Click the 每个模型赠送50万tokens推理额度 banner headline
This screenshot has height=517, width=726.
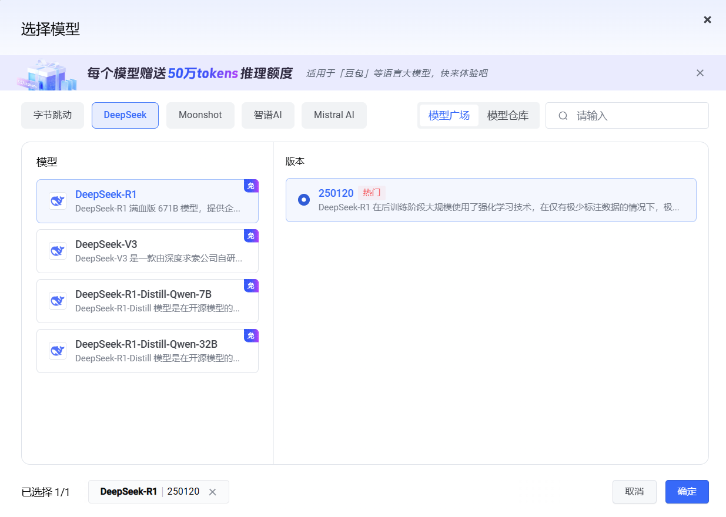point(190,73)
